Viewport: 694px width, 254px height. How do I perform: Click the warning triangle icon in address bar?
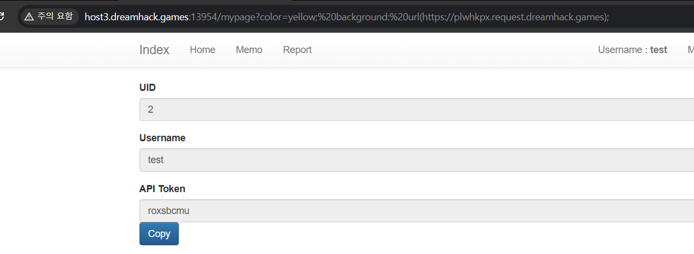coord(30,17)
